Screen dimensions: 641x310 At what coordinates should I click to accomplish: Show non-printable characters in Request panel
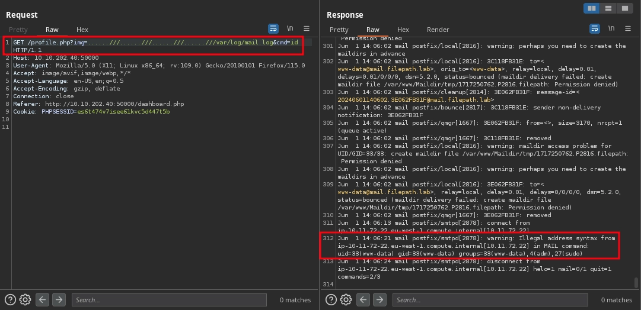(x=290, y=28)
